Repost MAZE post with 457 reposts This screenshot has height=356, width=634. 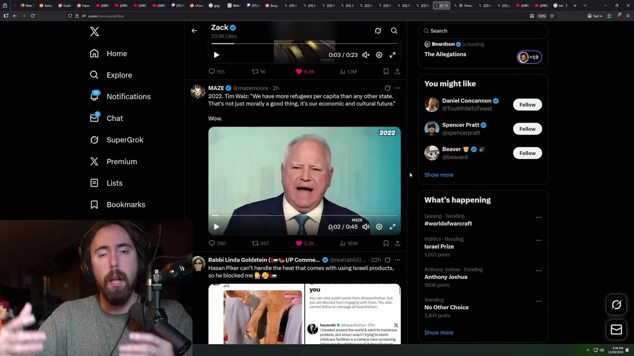pos(261,243)
